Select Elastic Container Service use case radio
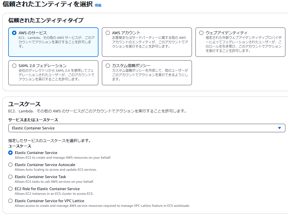This screenshot has width=288, height=215. click(x=10, y=153)
